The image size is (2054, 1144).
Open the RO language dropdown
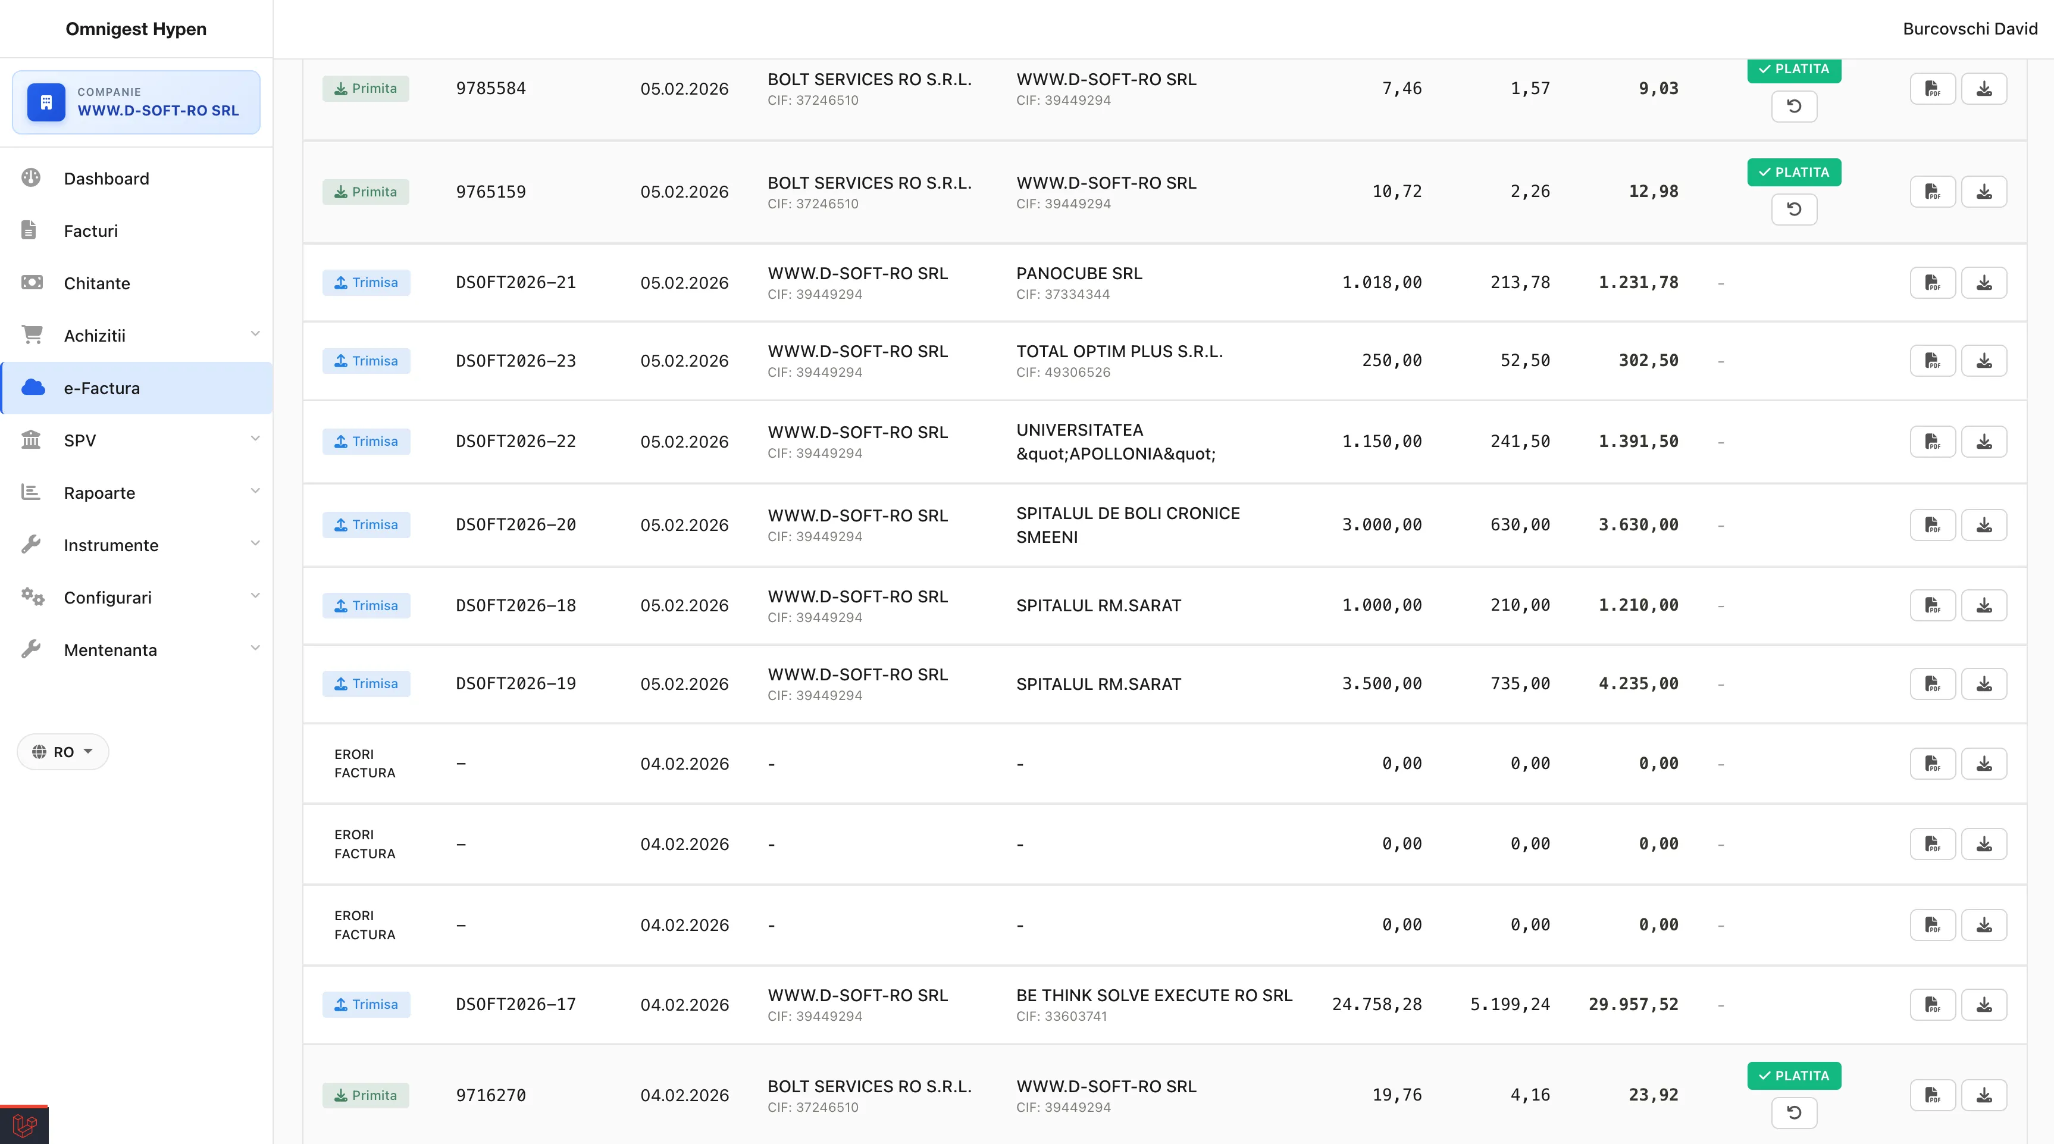(62, 752)
